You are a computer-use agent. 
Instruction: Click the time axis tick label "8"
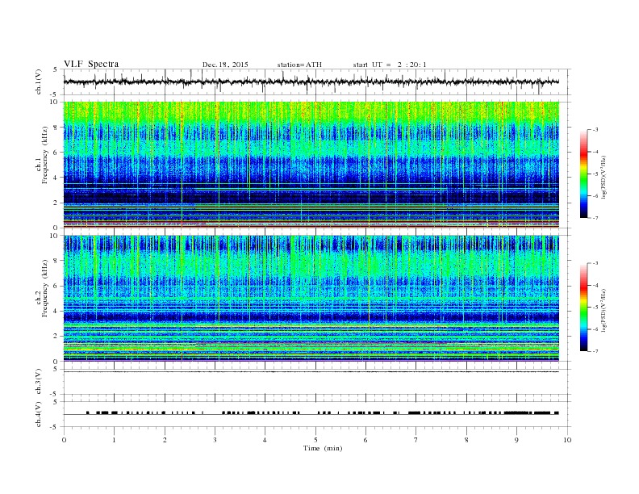[466, 440]
